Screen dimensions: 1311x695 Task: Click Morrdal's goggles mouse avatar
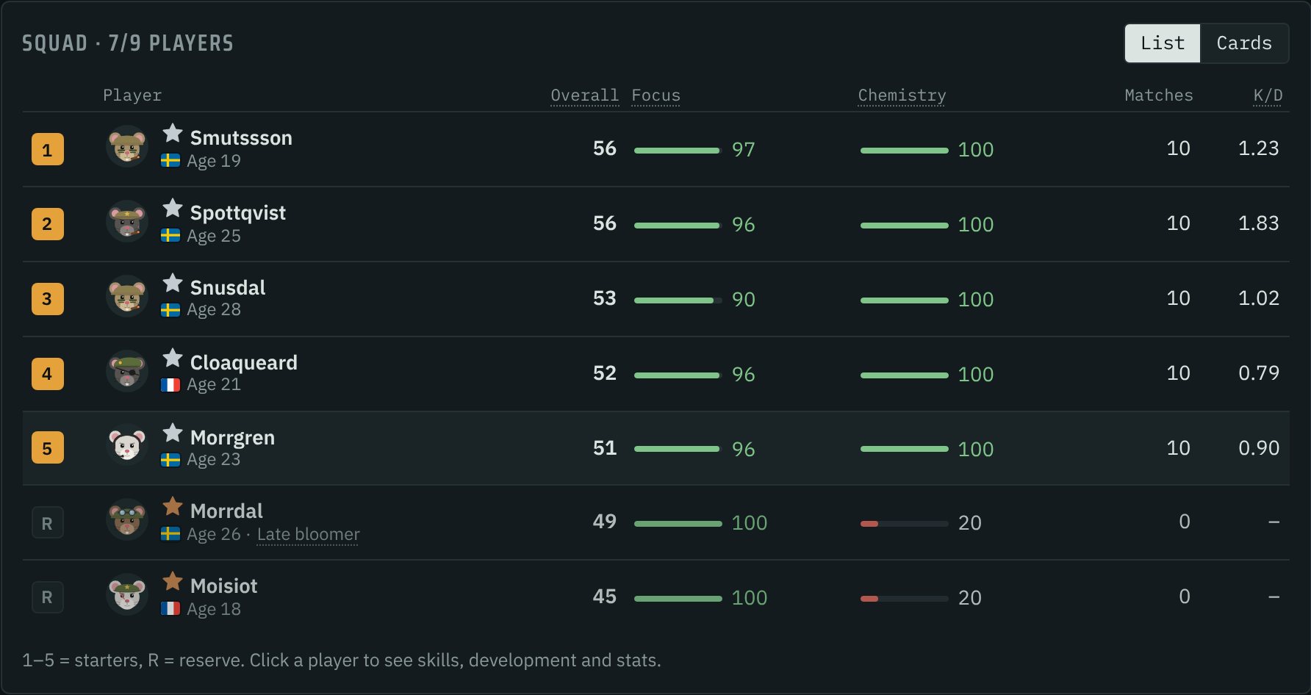pyautogui.click(x=127, y=520)
